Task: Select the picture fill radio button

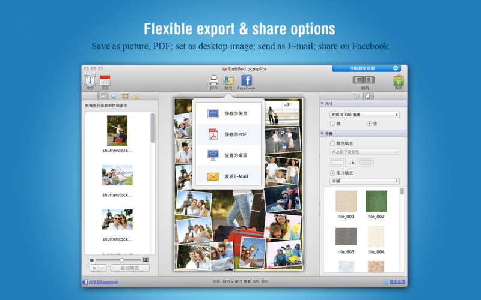Action: [x=332, y=173]
